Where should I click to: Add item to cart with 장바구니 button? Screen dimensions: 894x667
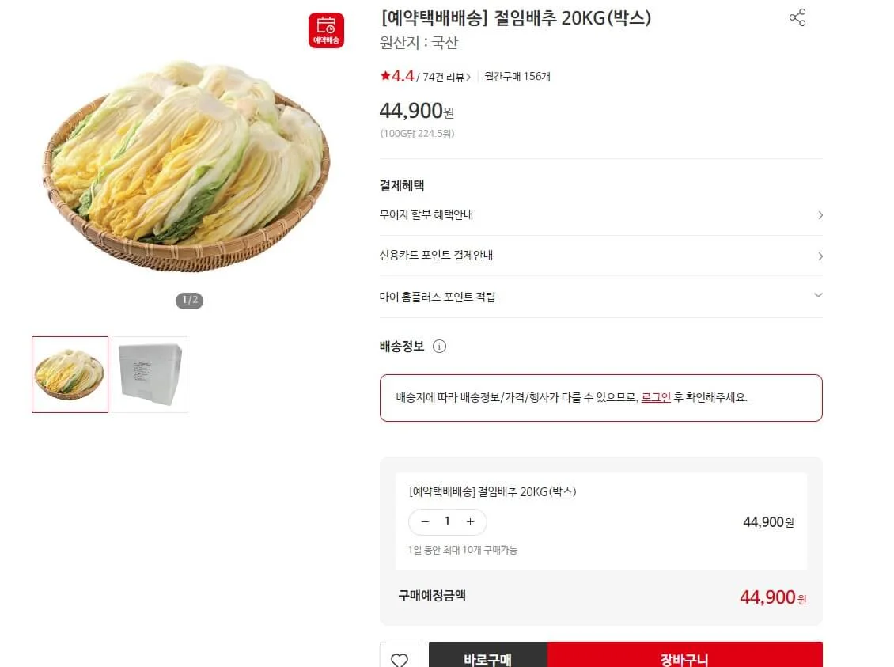coord(684,658)
